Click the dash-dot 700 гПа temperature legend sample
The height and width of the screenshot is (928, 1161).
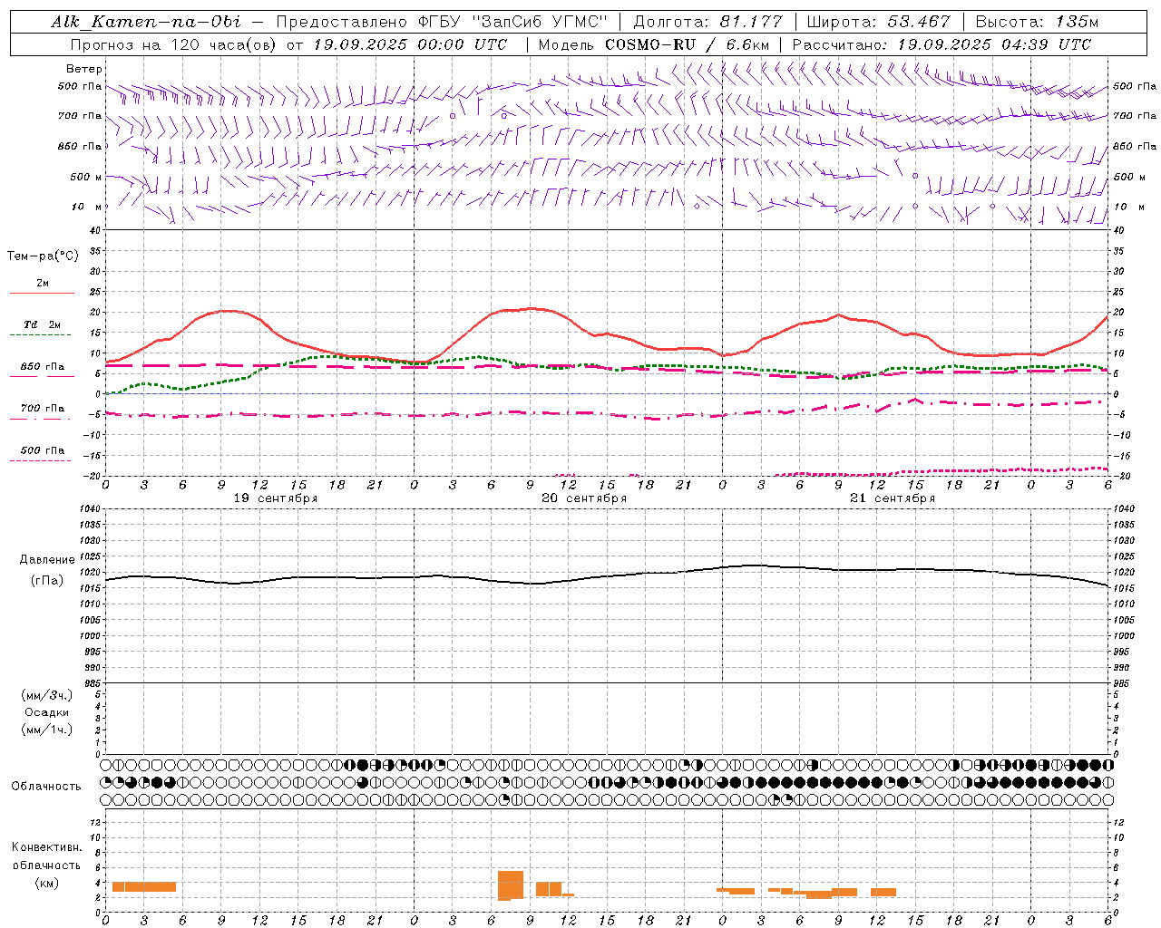tap(42, 420)
